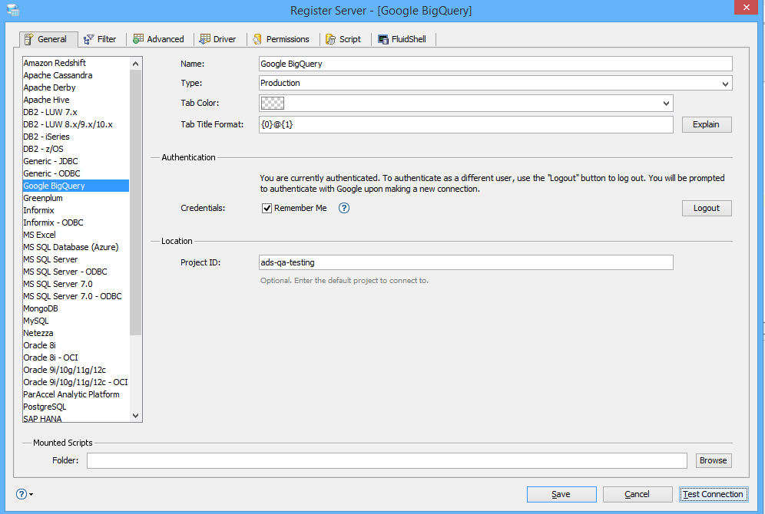Click the Mounted Scripts Folder field
Viewport: 765px width, 514px height.
pyautogui.click(x=387, y=460)
